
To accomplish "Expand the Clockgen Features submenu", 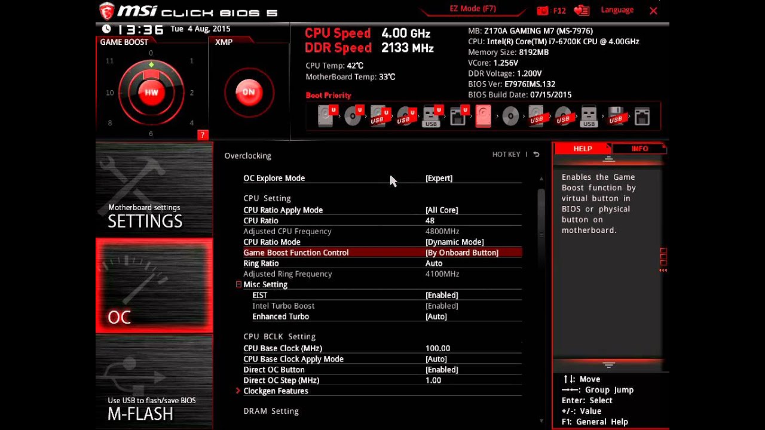I will click(x=276, y=391).
